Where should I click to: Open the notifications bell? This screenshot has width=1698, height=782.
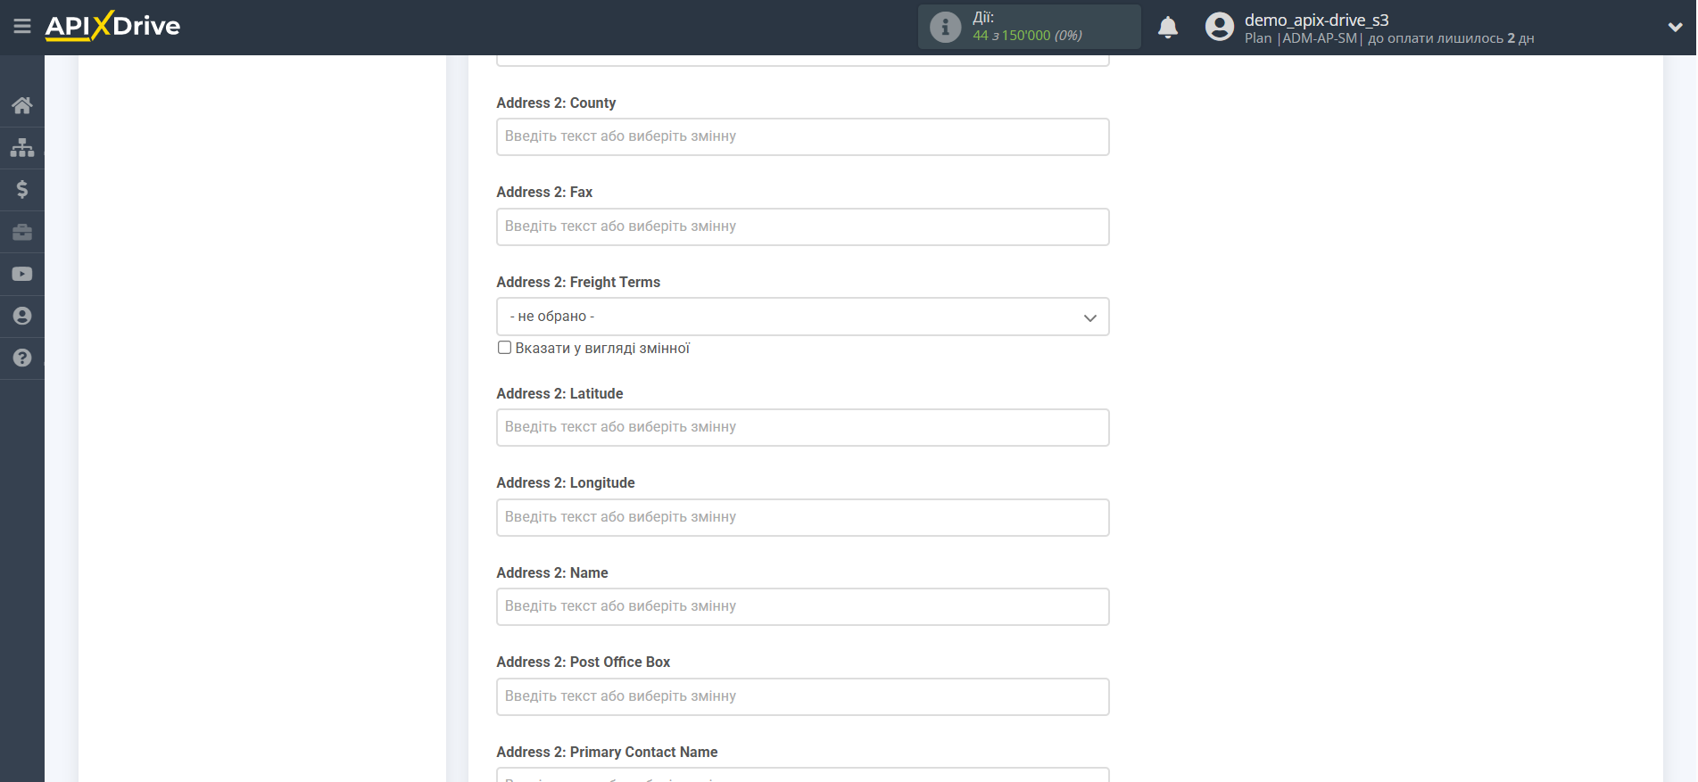point(1168,28)
